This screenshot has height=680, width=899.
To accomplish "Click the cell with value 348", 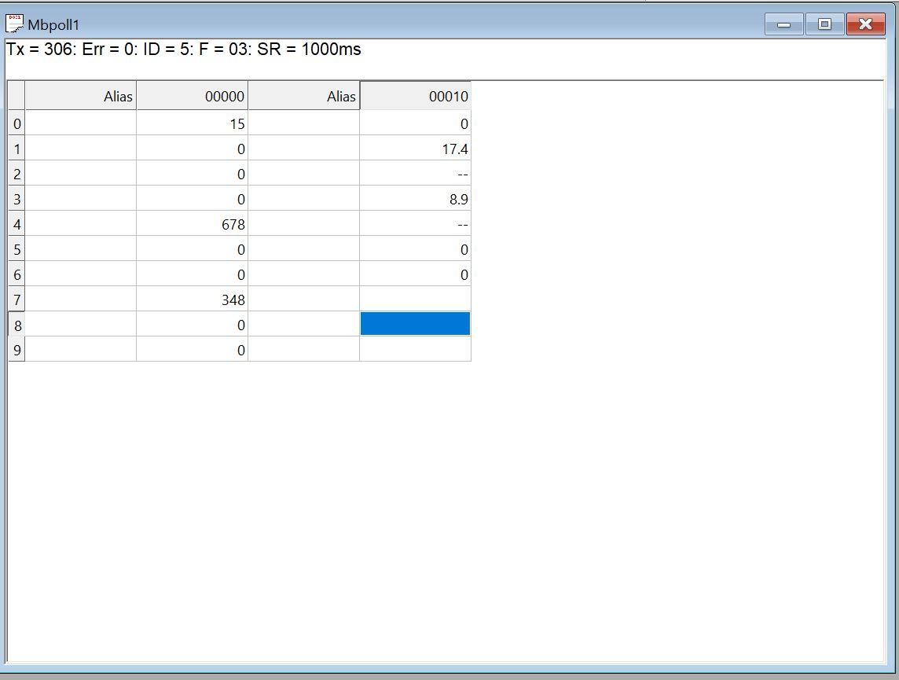I will pyautogui.click(x=192, y=300).
